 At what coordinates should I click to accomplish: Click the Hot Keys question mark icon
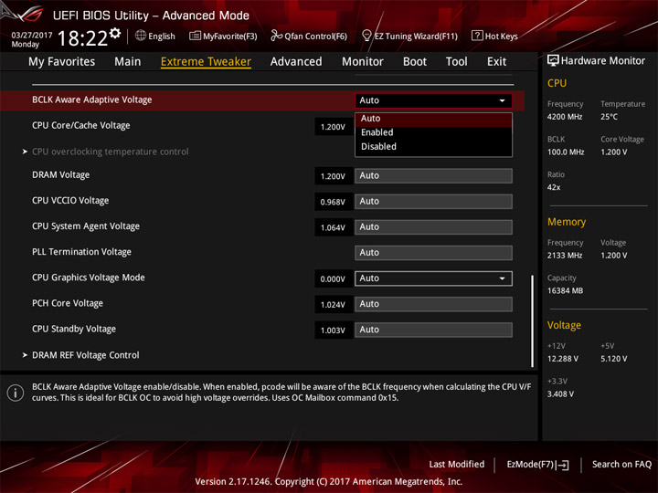click(x=477, y=36)
